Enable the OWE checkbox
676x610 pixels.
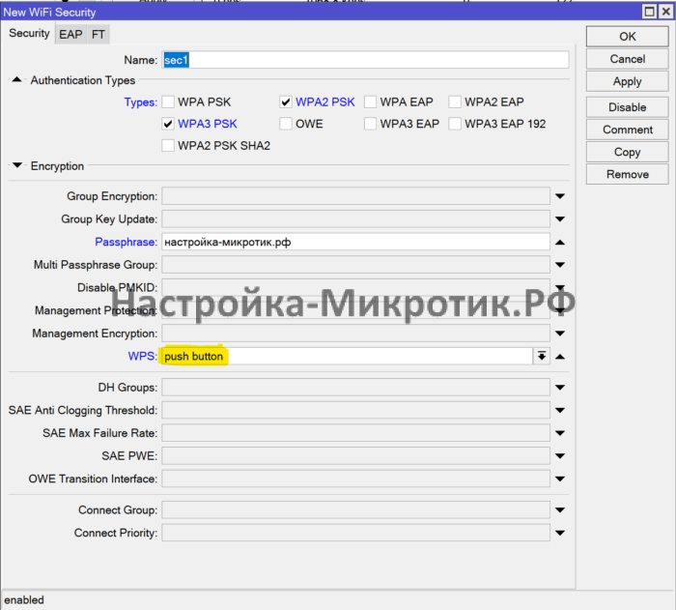286,124
